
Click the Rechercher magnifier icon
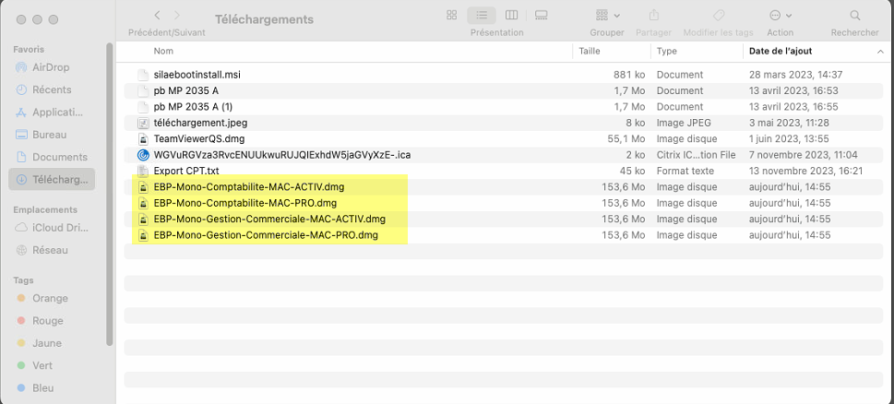coord(854,16)
